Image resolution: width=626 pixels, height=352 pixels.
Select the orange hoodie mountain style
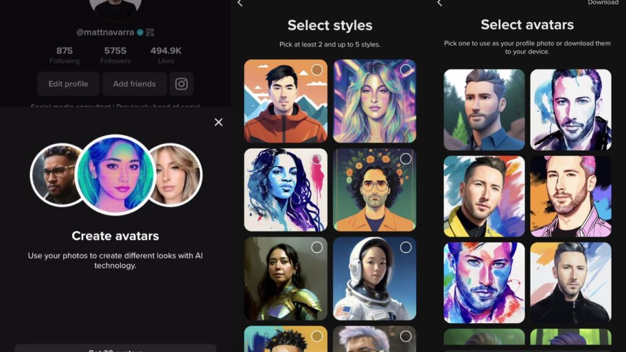pyautogui.click(x=285, y=101)
